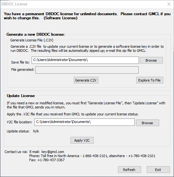Focus the Save file to path field

85,60
